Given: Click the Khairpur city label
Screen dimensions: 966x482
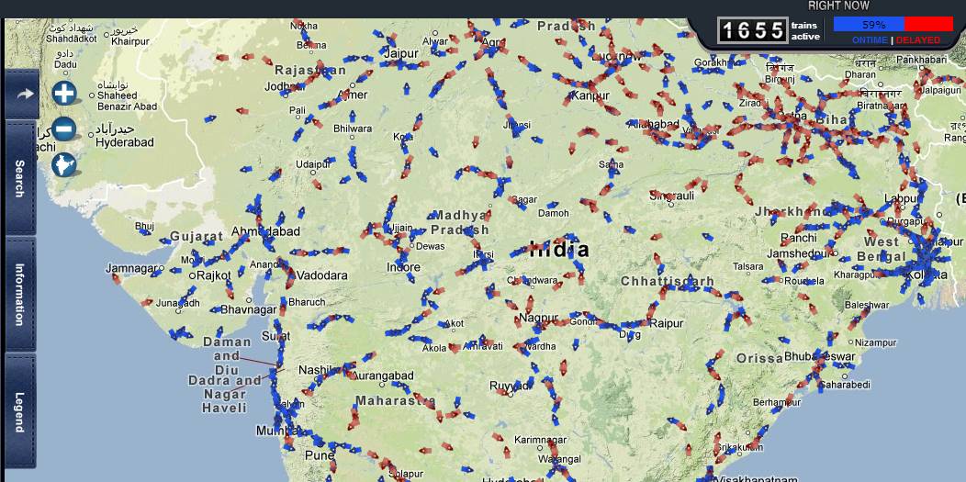Looking at the screenshot, I should pos(130,41).
